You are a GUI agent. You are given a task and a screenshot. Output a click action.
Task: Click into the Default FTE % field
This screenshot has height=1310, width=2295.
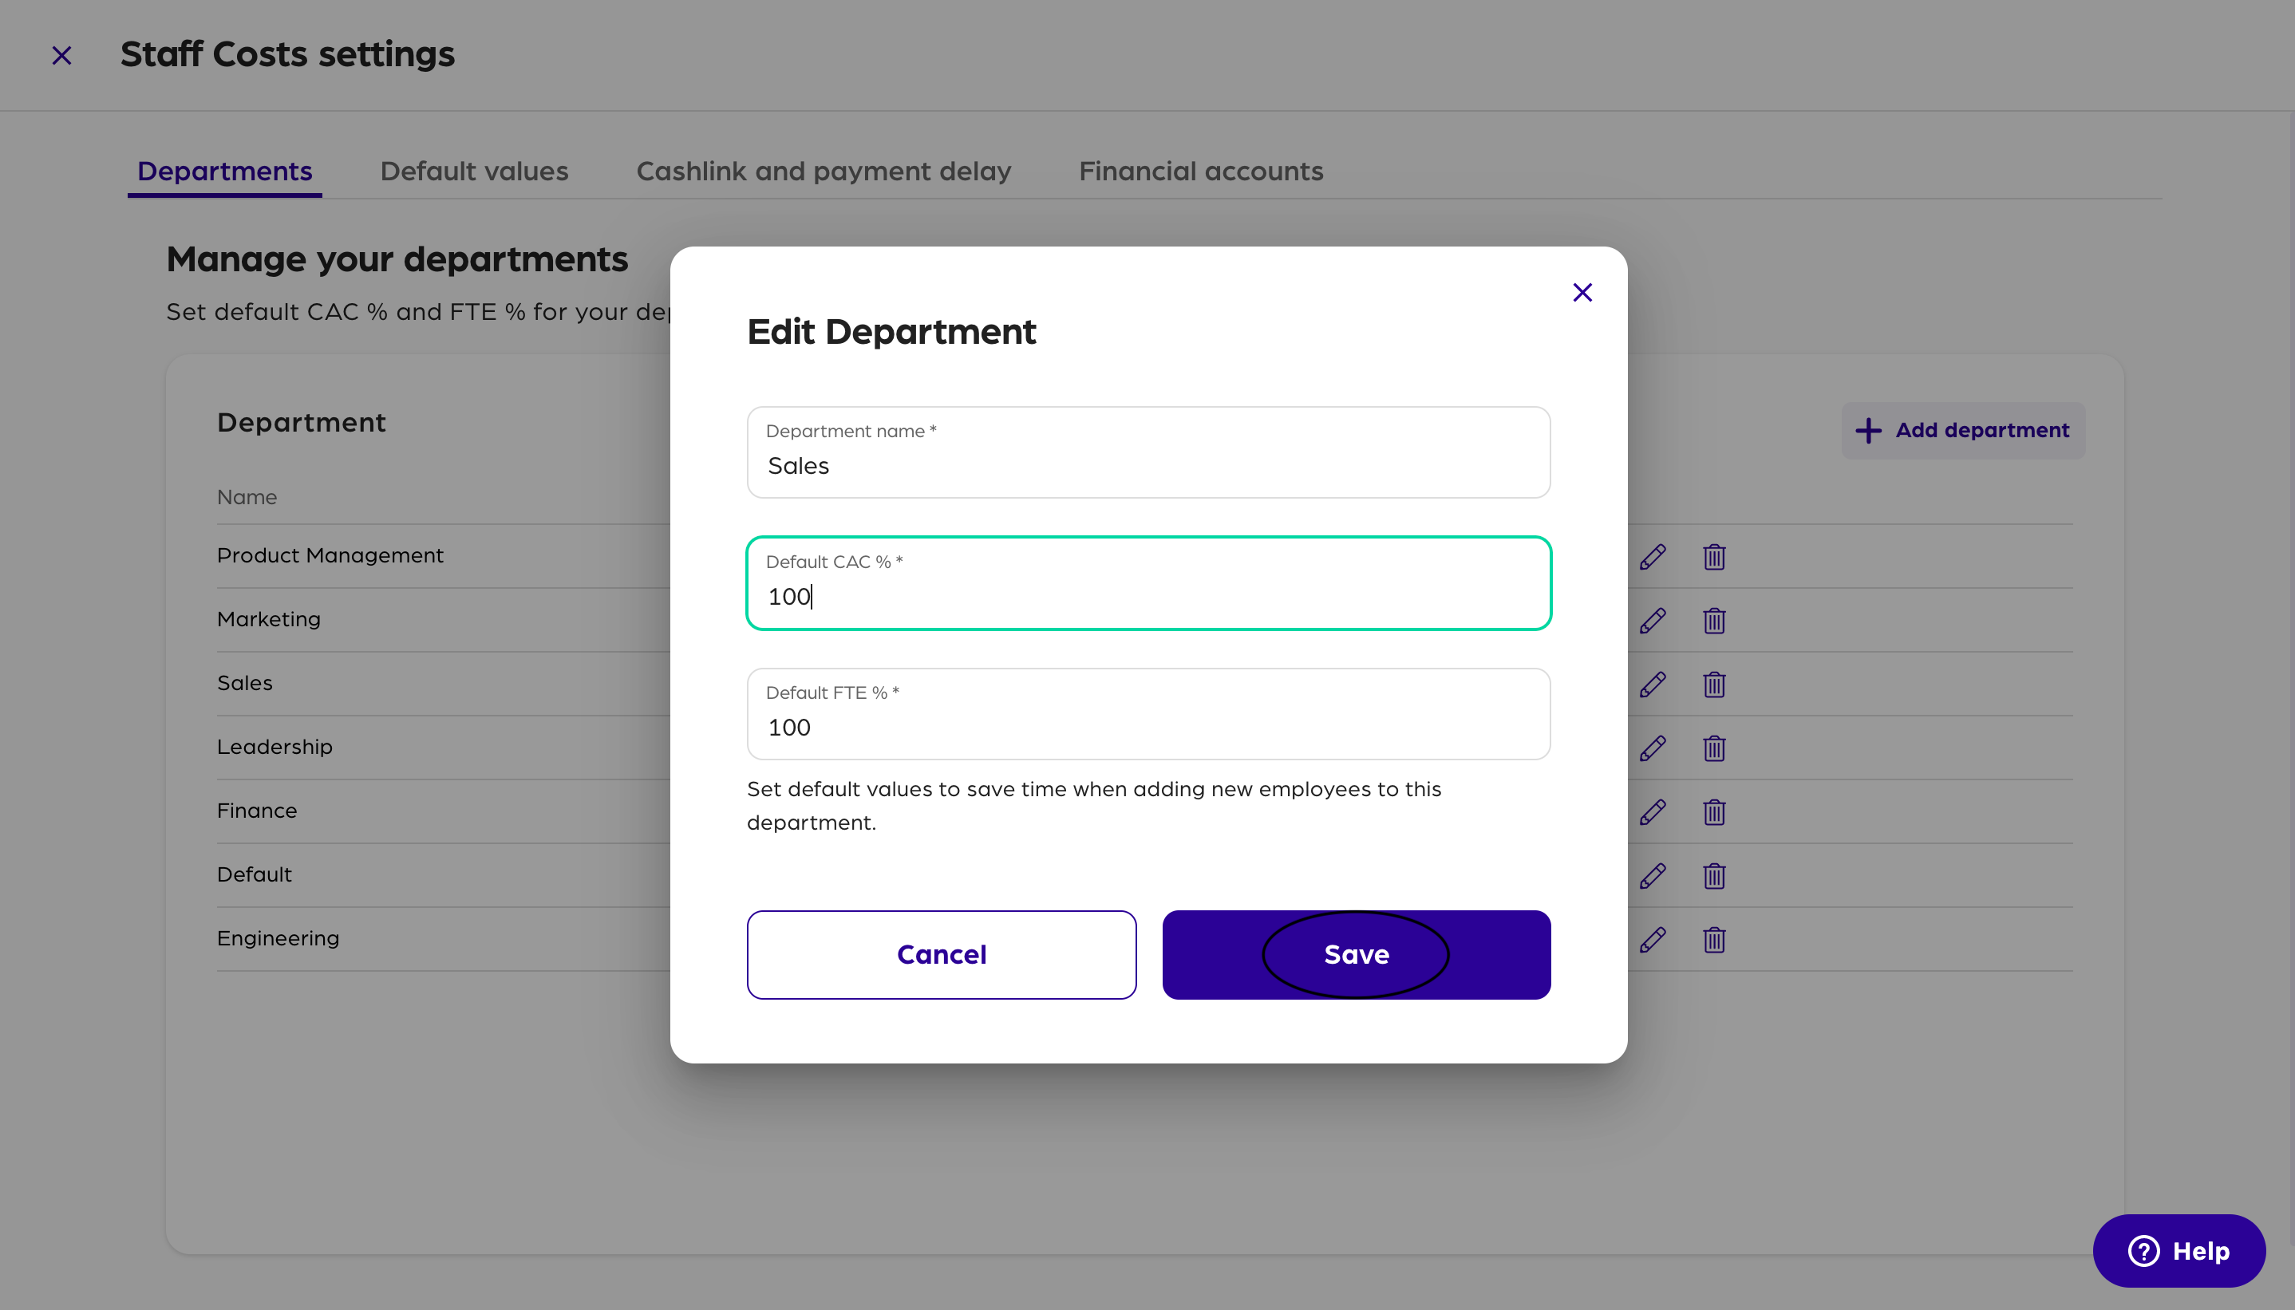[1148, 713]
